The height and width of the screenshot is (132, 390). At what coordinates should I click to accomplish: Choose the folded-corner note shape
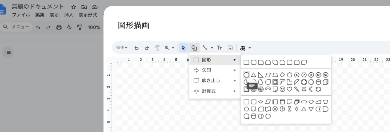275,89
